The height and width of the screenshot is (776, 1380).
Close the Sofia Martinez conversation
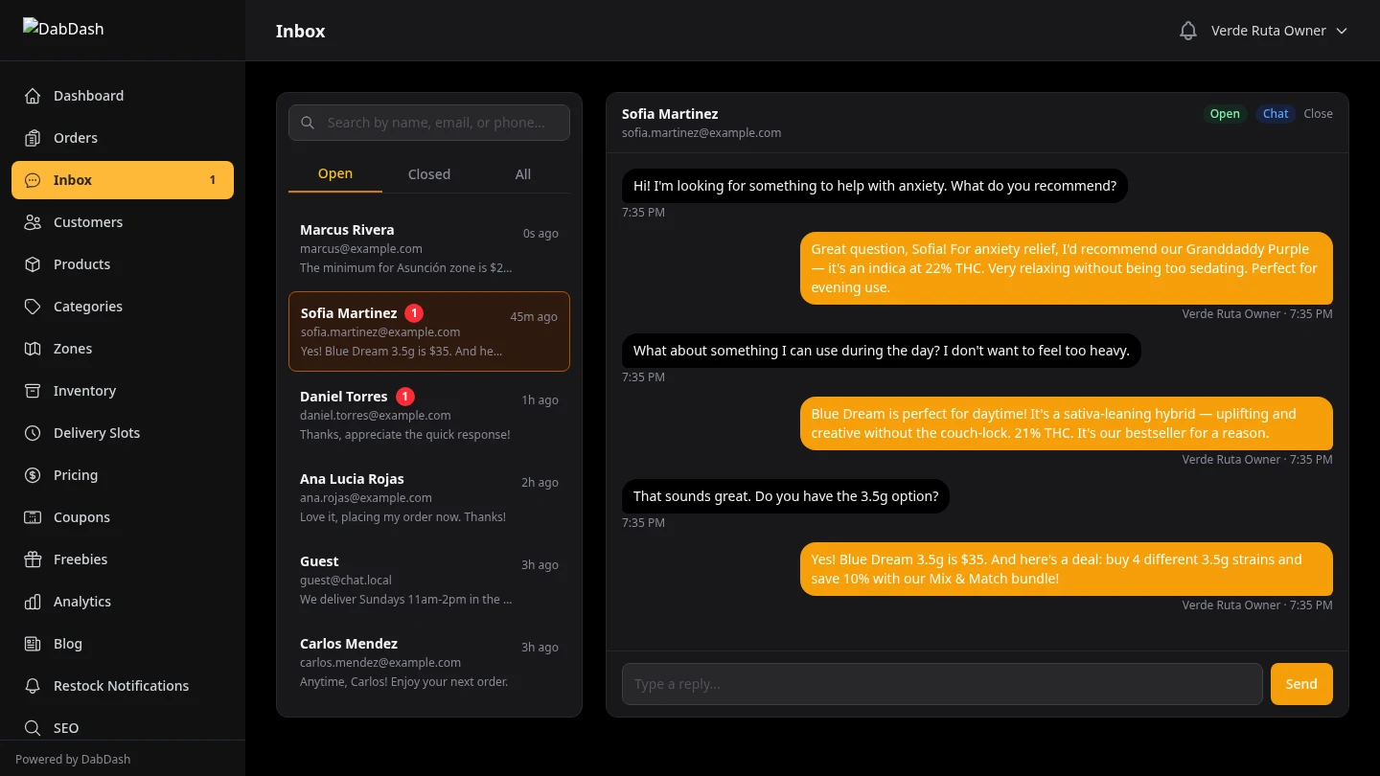1318,113
